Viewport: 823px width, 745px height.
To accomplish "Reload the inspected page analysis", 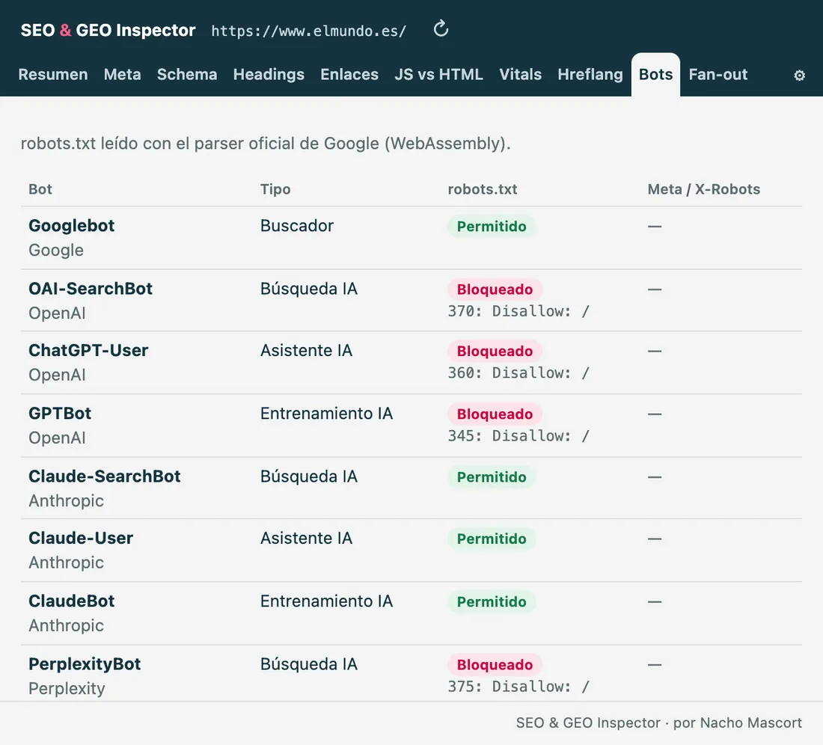I will tap(441, 29).
